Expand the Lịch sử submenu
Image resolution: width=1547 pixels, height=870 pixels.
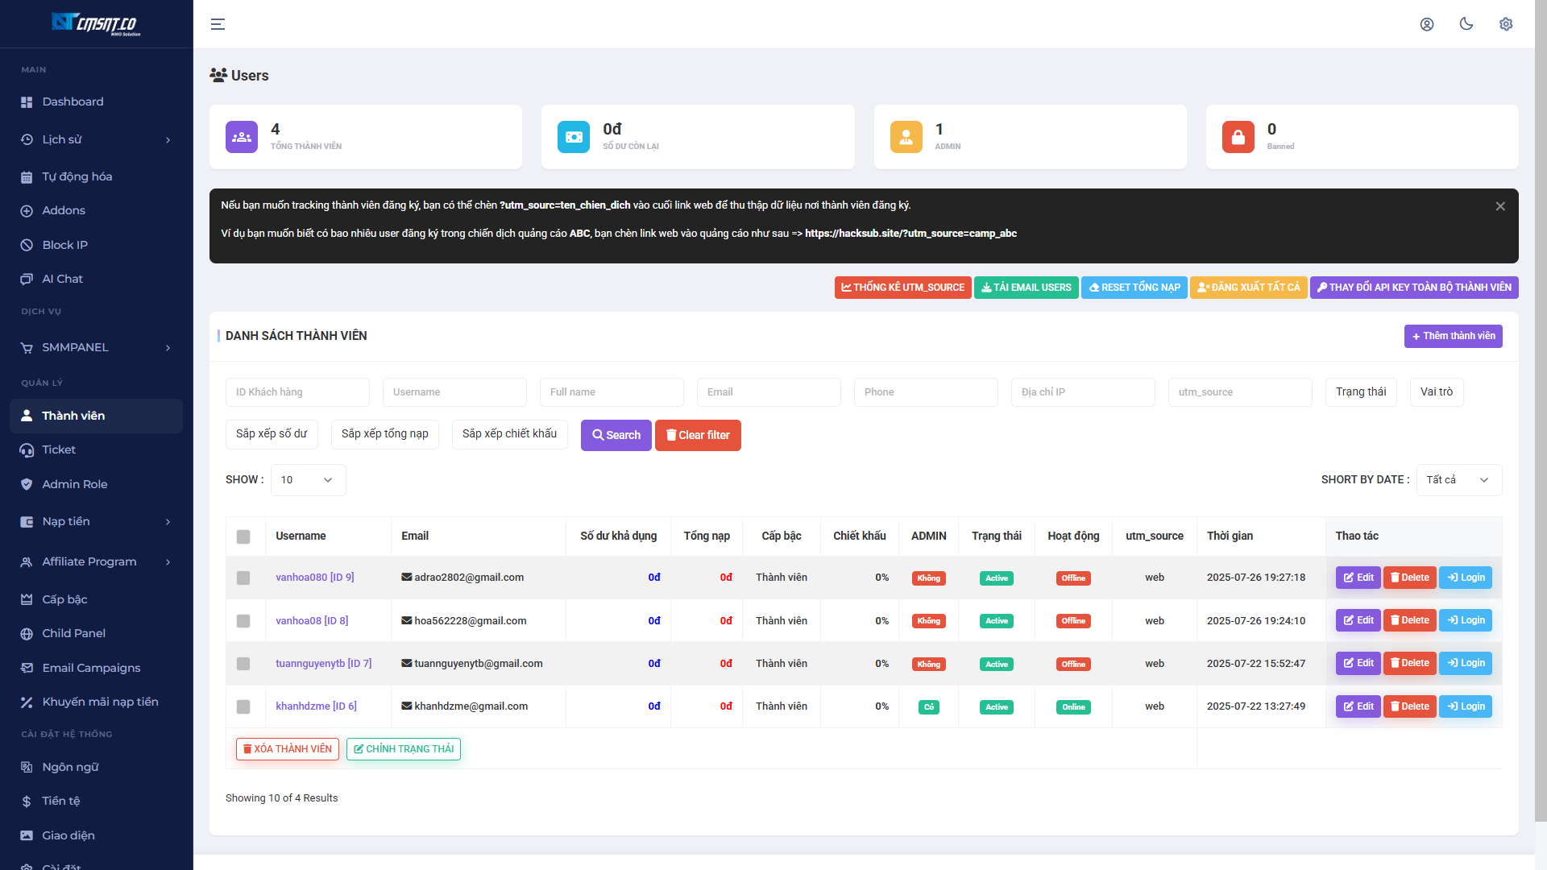tap(97, 139)
